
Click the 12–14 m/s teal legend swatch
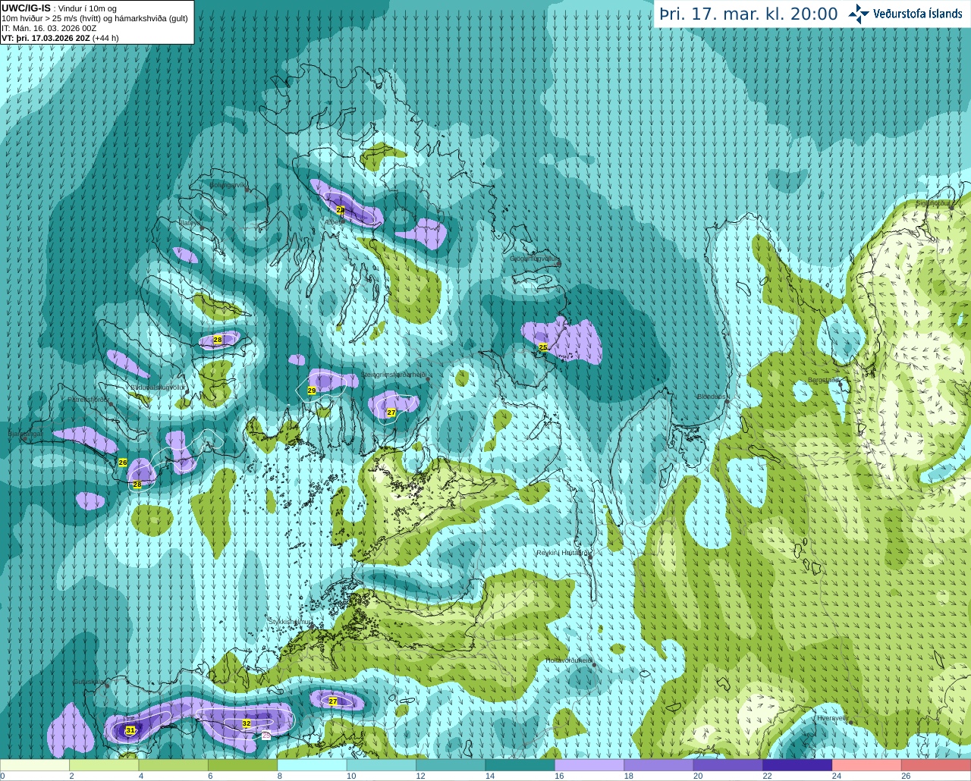451,765
